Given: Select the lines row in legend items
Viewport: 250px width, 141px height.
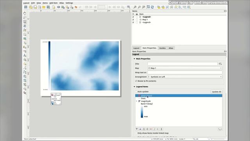Looking at the screenshot, I should 179,98.
